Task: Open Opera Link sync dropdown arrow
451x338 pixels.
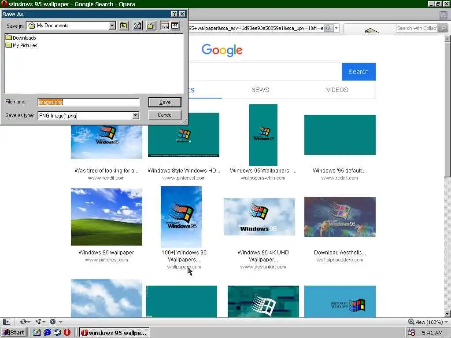Action: [x=29, y=322]
